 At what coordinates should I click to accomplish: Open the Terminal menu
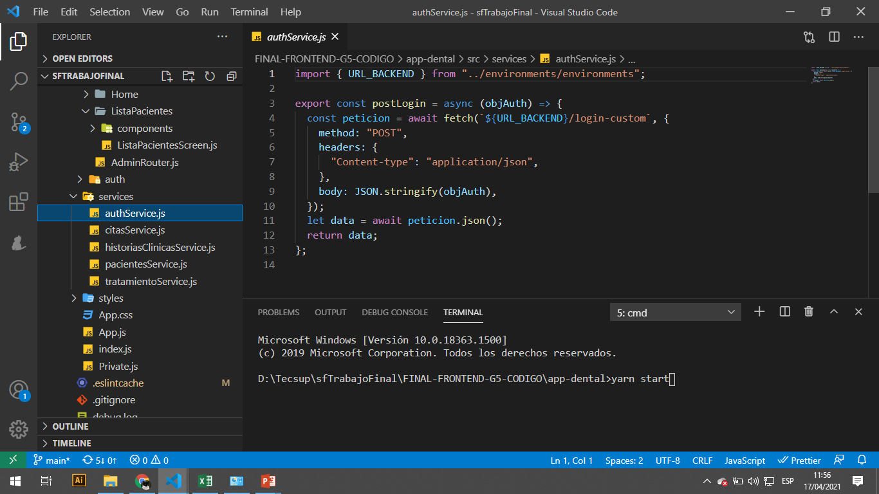249,12
